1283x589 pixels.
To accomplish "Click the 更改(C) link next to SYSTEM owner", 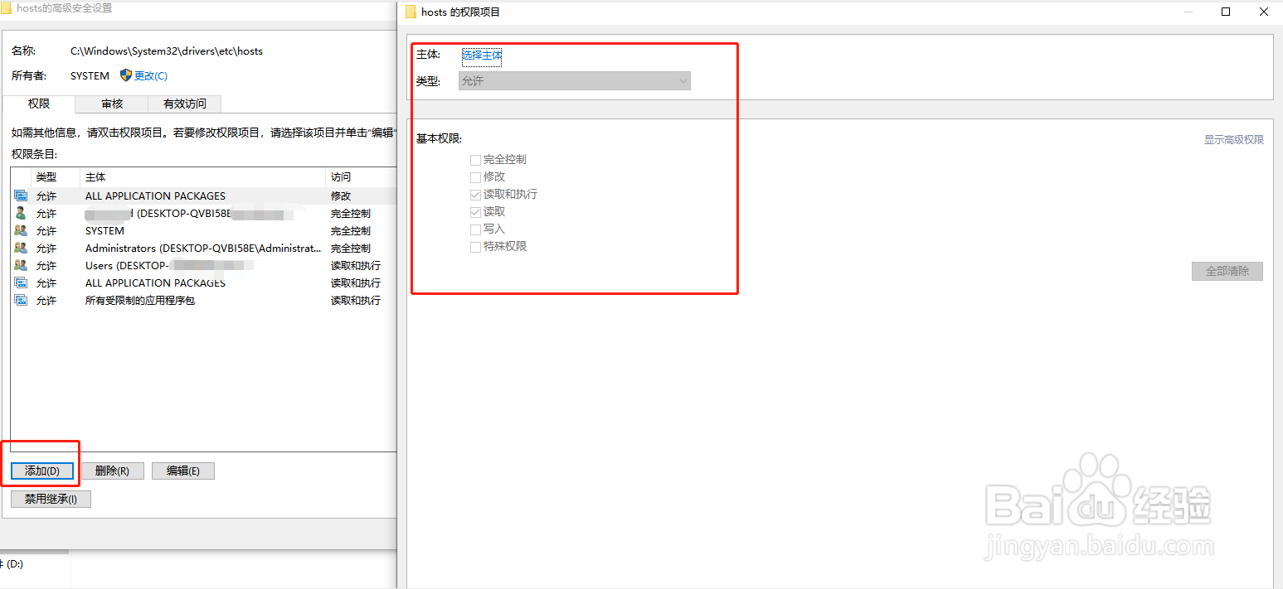I will (x=149, y=75).
